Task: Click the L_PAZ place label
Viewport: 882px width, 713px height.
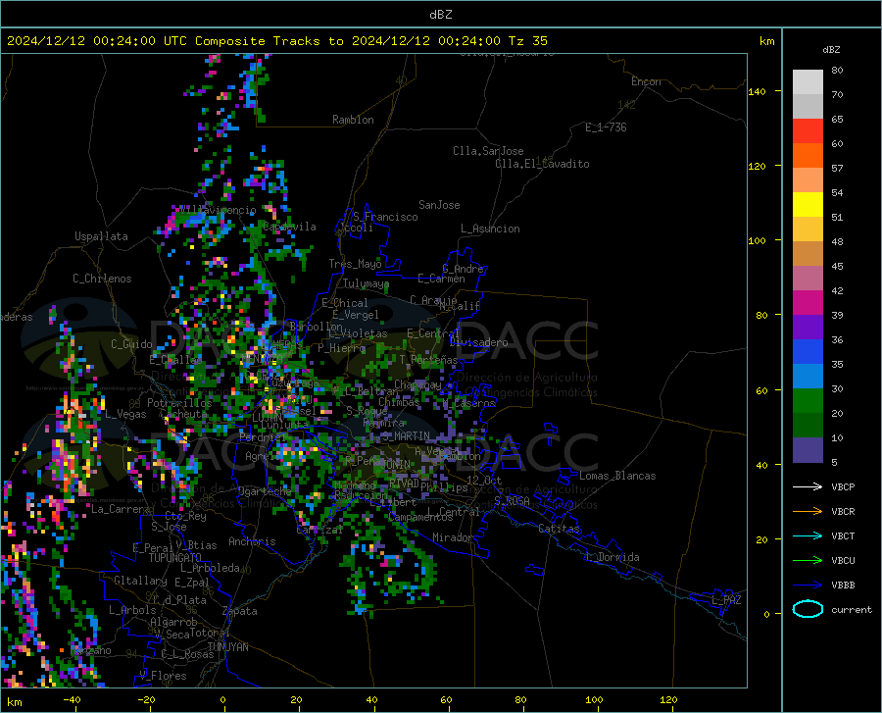Action: click(726, 600)
